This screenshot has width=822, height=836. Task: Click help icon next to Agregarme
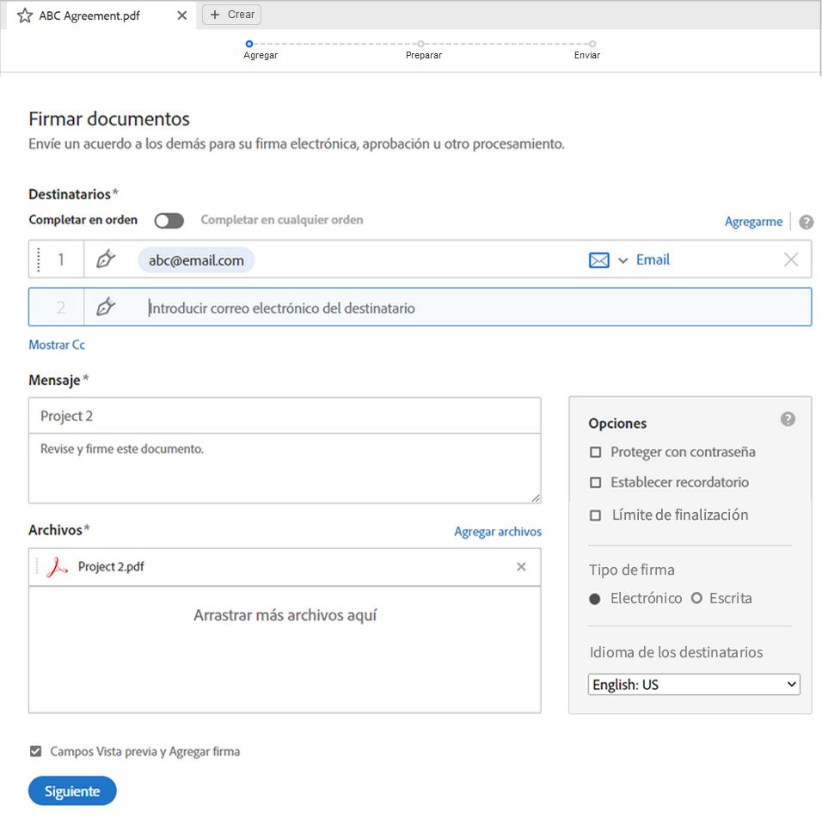coord(806,222)
